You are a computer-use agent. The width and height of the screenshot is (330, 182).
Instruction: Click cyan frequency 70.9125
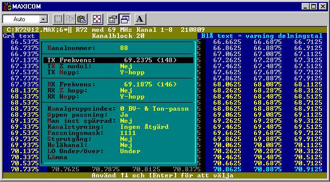308,169
